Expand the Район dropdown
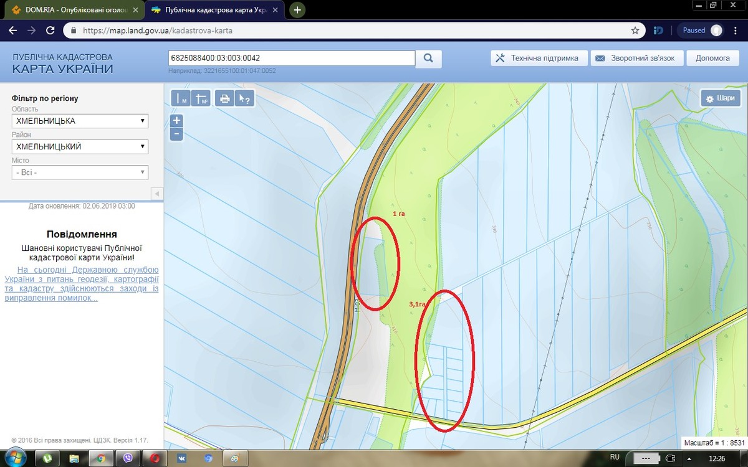The width and height of the screenshot is (748, 467). (x=80, y=147)
